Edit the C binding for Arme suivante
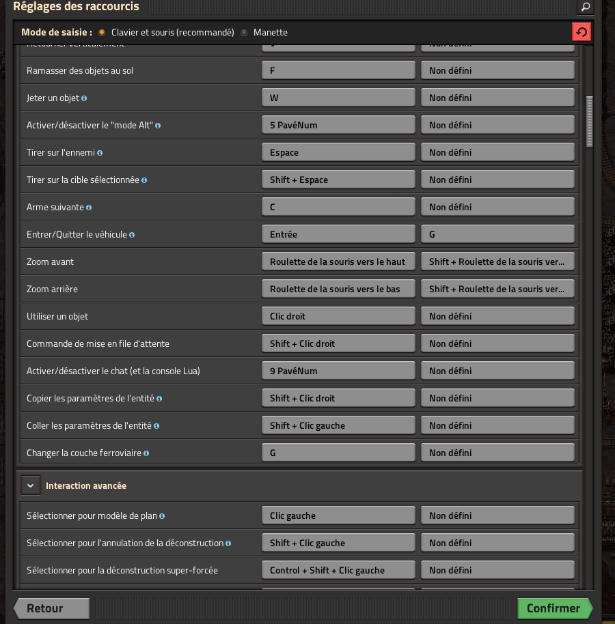This screenshot has width=615, height=624. (338, 207)
